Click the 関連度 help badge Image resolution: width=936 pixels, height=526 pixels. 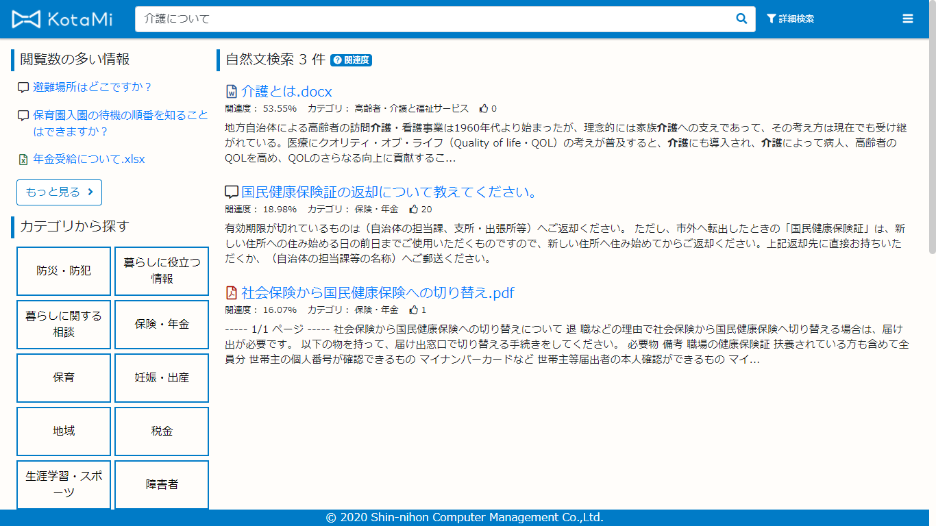[351, 60]
